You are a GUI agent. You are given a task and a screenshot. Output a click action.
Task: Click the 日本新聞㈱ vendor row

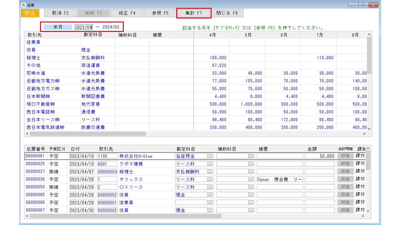[195, 97]
